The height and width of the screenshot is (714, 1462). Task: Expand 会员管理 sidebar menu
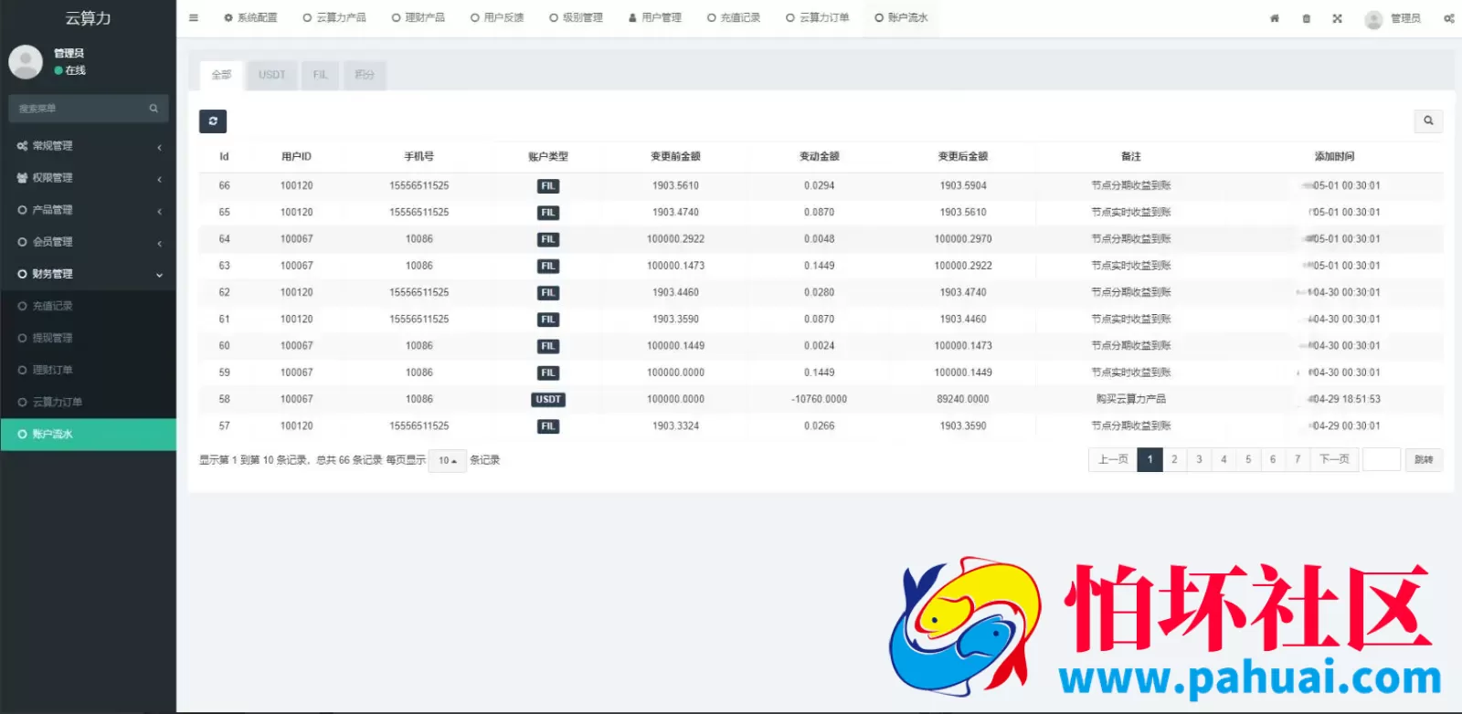pyautogui.click(x=88, y=242)
